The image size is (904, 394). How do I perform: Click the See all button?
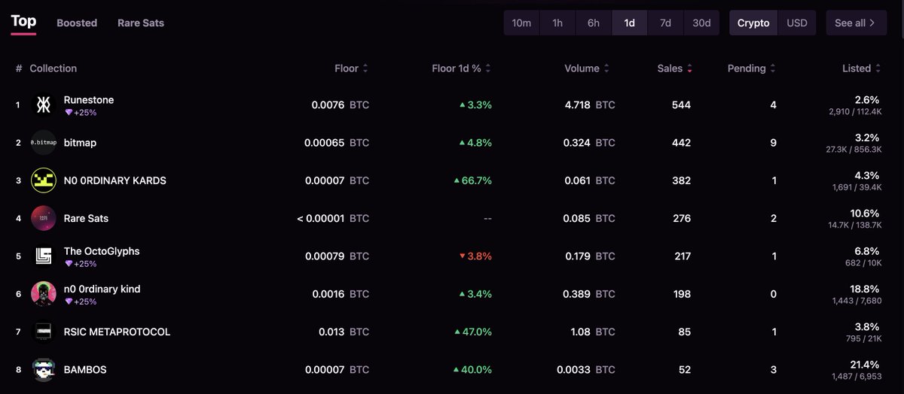856,23
